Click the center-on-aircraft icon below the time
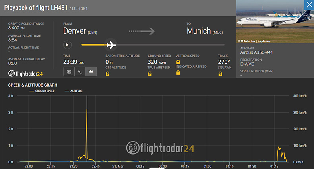Screen dimensions: 314x169 click(x=69, y=72)
